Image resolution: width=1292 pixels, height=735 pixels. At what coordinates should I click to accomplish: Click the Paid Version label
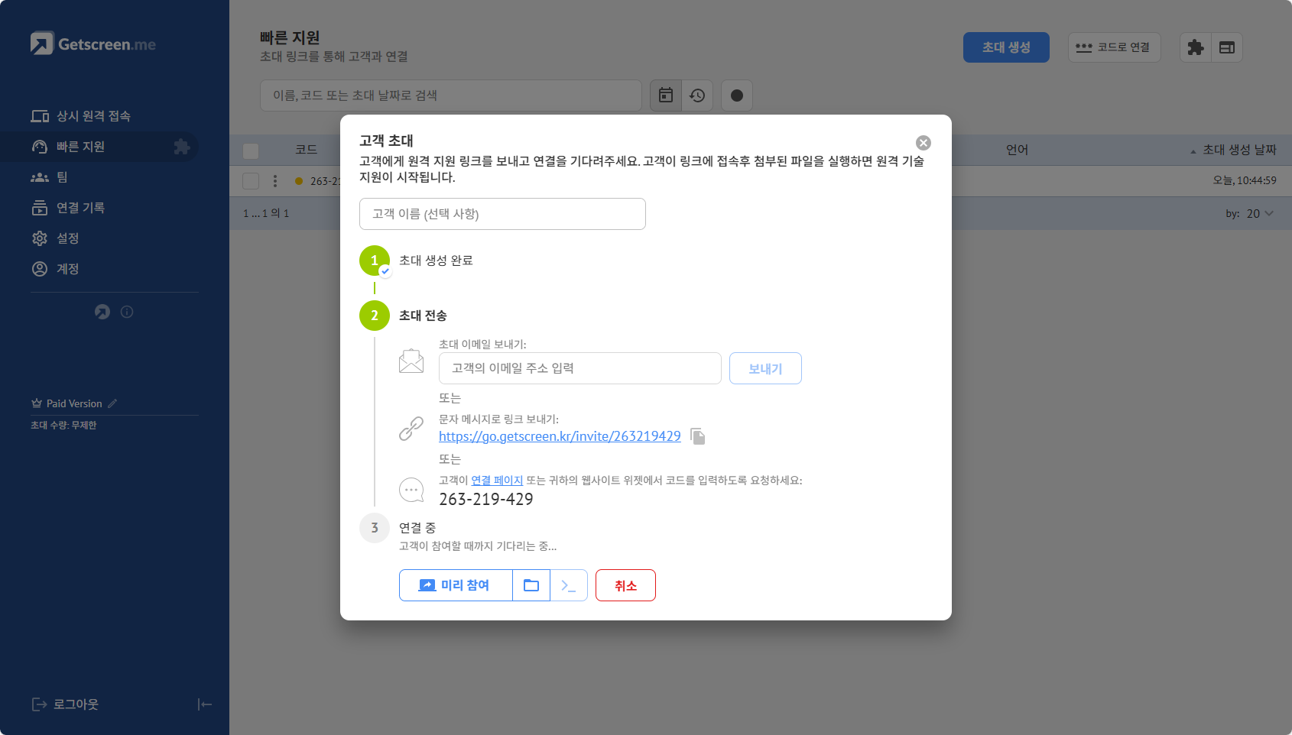74,403
